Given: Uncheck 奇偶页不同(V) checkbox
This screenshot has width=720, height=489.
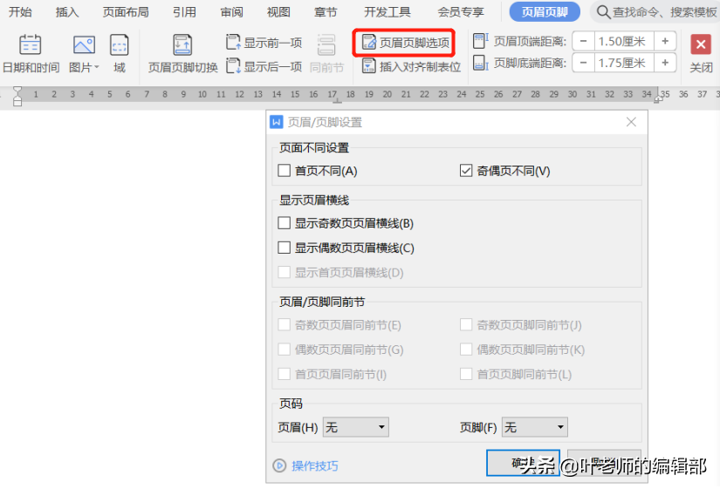Looking at the screenshot, I should (x=466, y=171).
